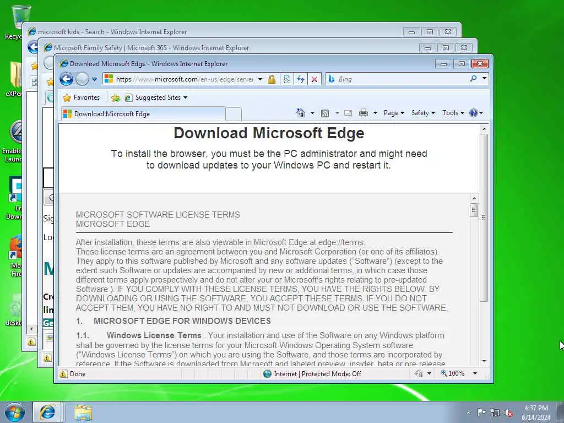This screenshot has width=564, height=423.
Task: Stop loading with the red X icon
Action: 314,79
